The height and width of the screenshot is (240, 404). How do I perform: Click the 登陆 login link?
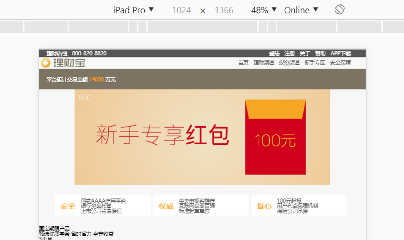click(274, 53)
